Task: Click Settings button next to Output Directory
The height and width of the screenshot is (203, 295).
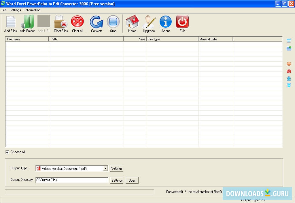Action: 117,181
